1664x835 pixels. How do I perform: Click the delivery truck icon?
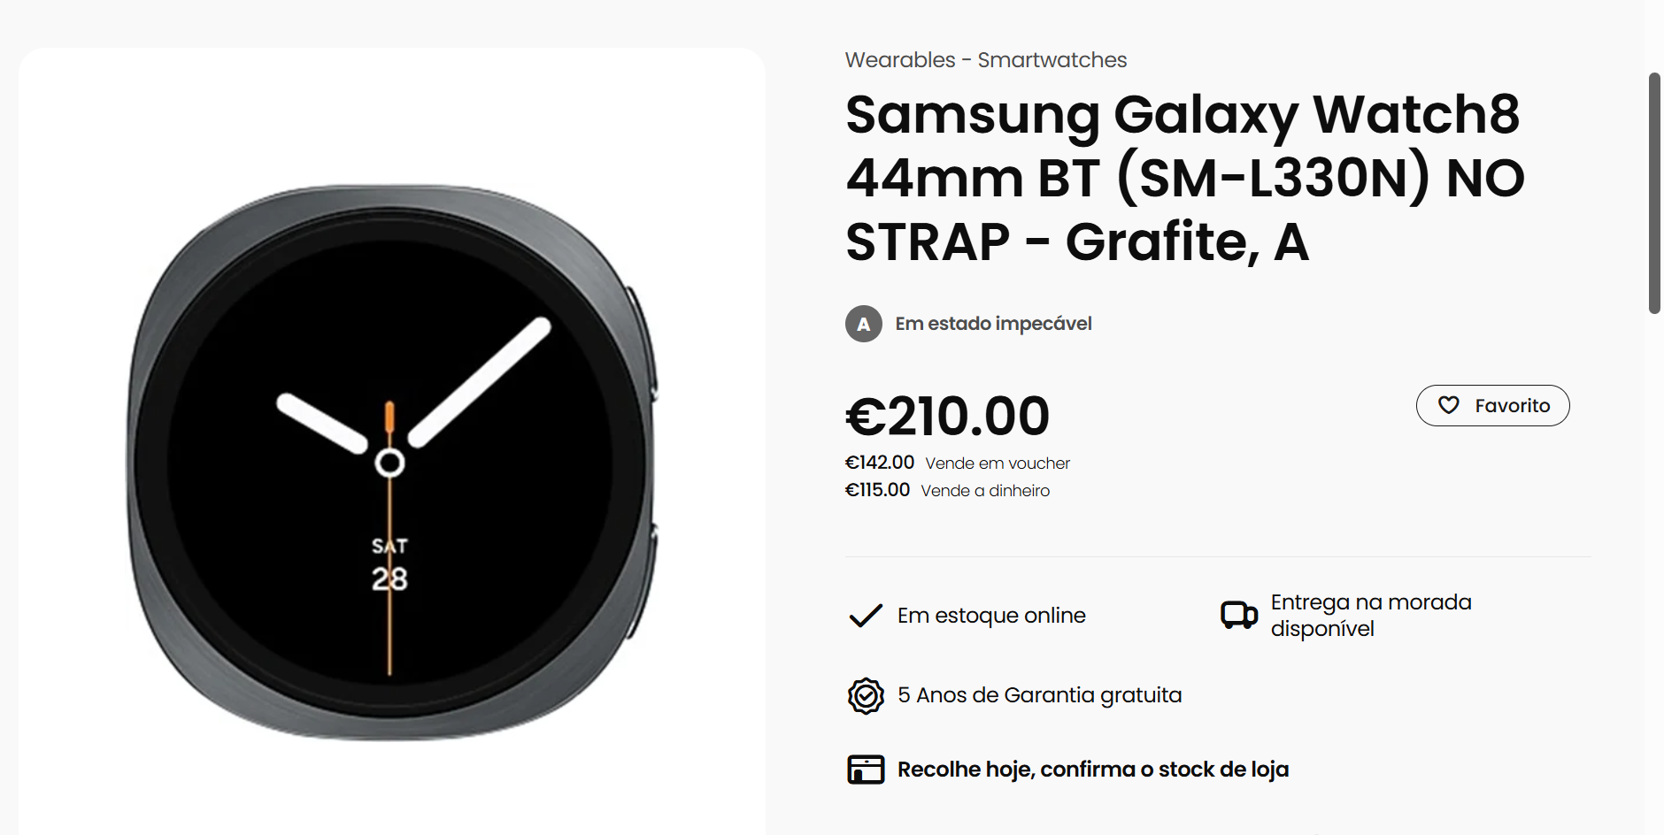(x=1238, y=615)
